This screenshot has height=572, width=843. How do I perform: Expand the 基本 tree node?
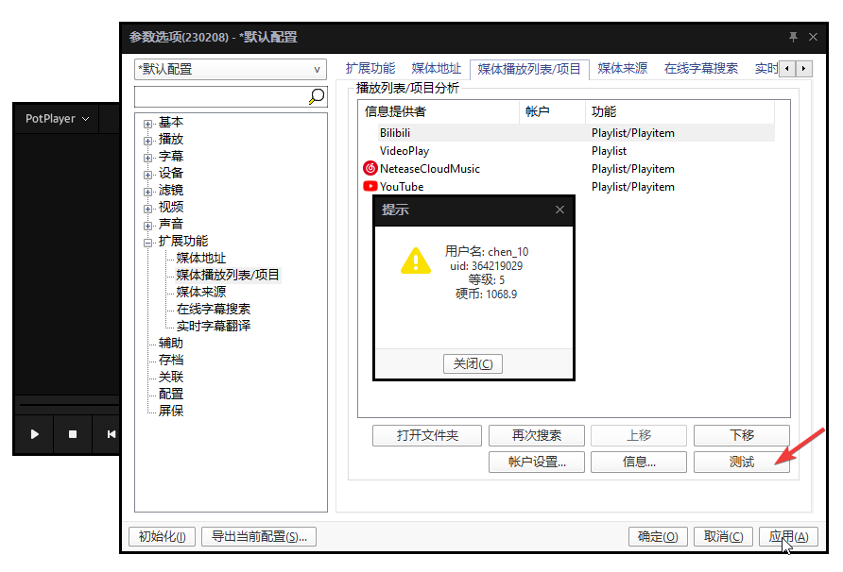tap(148, 121)
